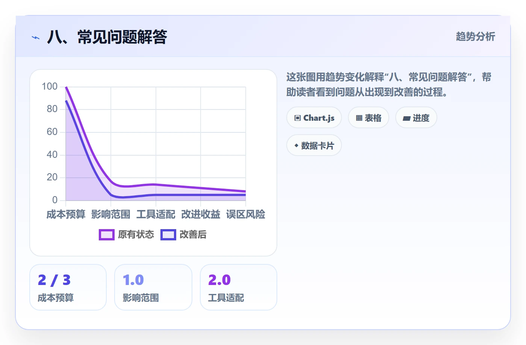
Task: Click the grid icon in the 表格 chip
Action: [359, 118]
